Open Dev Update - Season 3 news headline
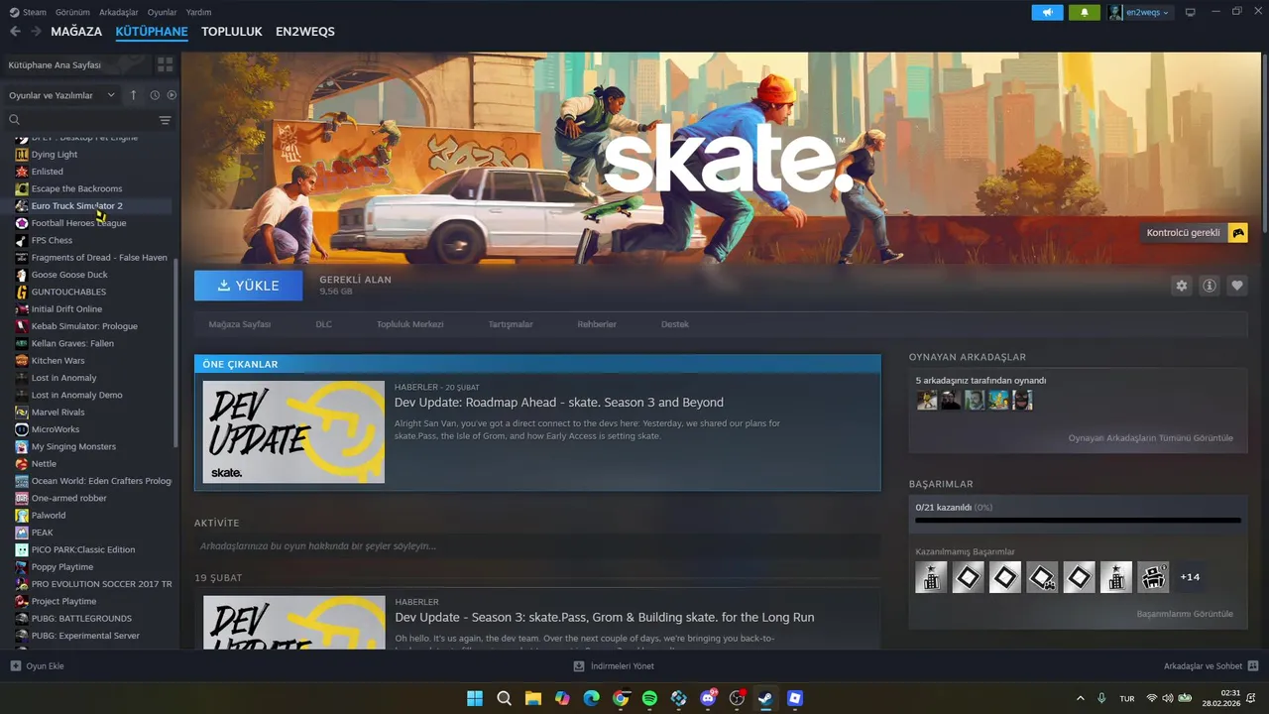This screenshot has width=1269, height=714. pos(604,617)
